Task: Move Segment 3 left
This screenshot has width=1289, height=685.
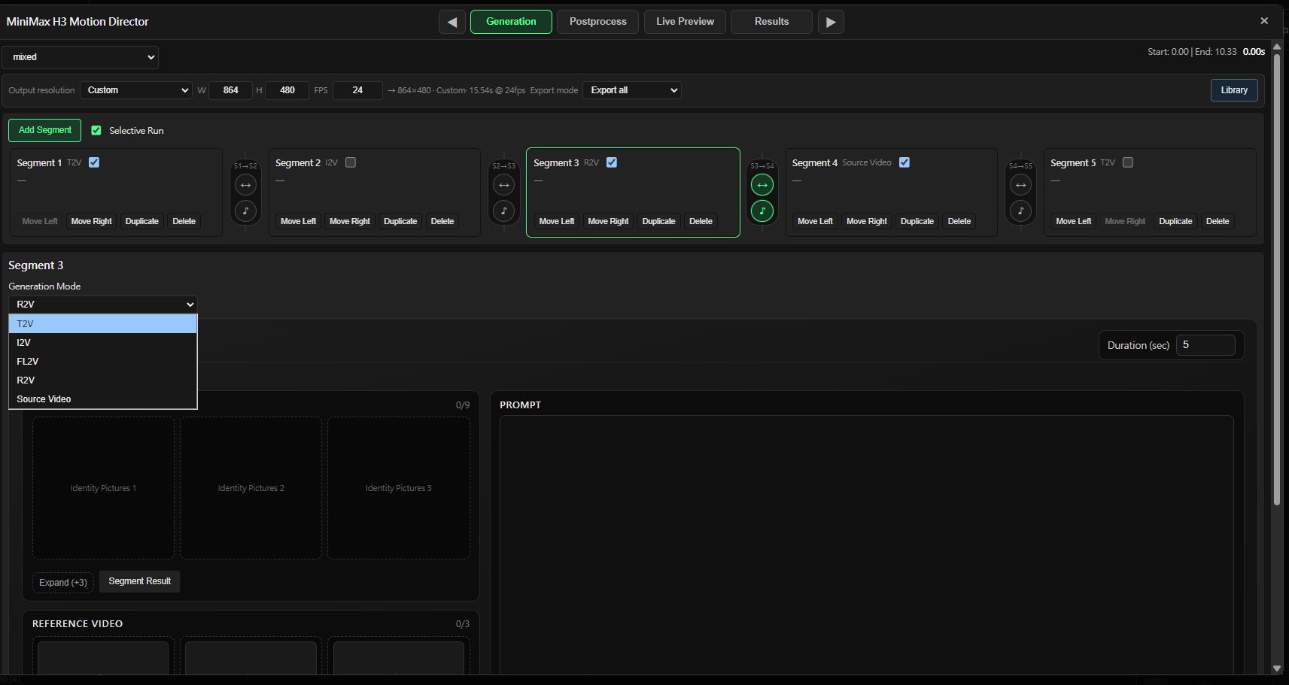Action: pos(557,221)
